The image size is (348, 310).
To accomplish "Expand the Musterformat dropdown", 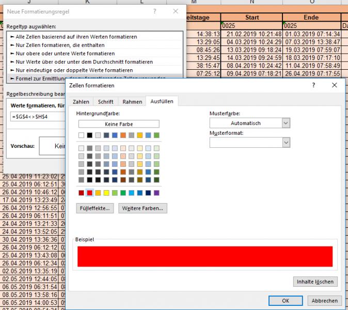I will pos(286,143).
